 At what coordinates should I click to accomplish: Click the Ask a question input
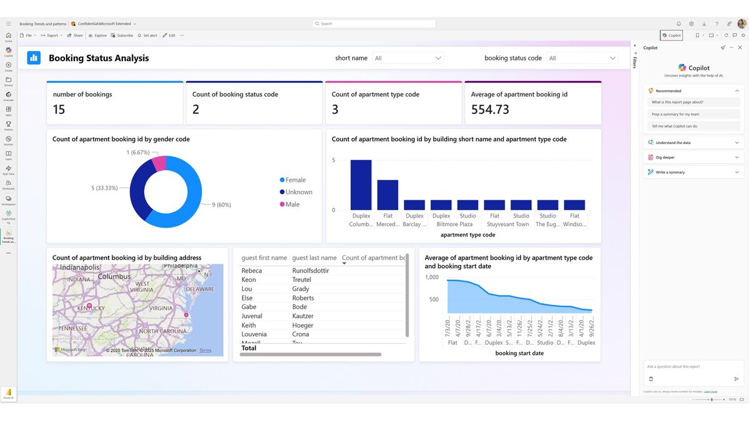pyautogui.click(x=693, y=367)
